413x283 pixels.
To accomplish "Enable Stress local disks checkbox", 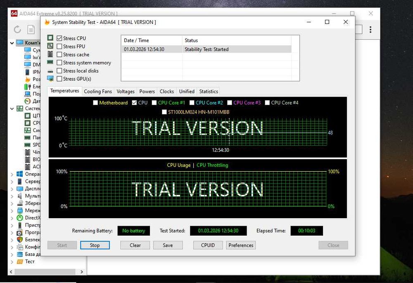I will pyautogui.click(x=59, y=71).
